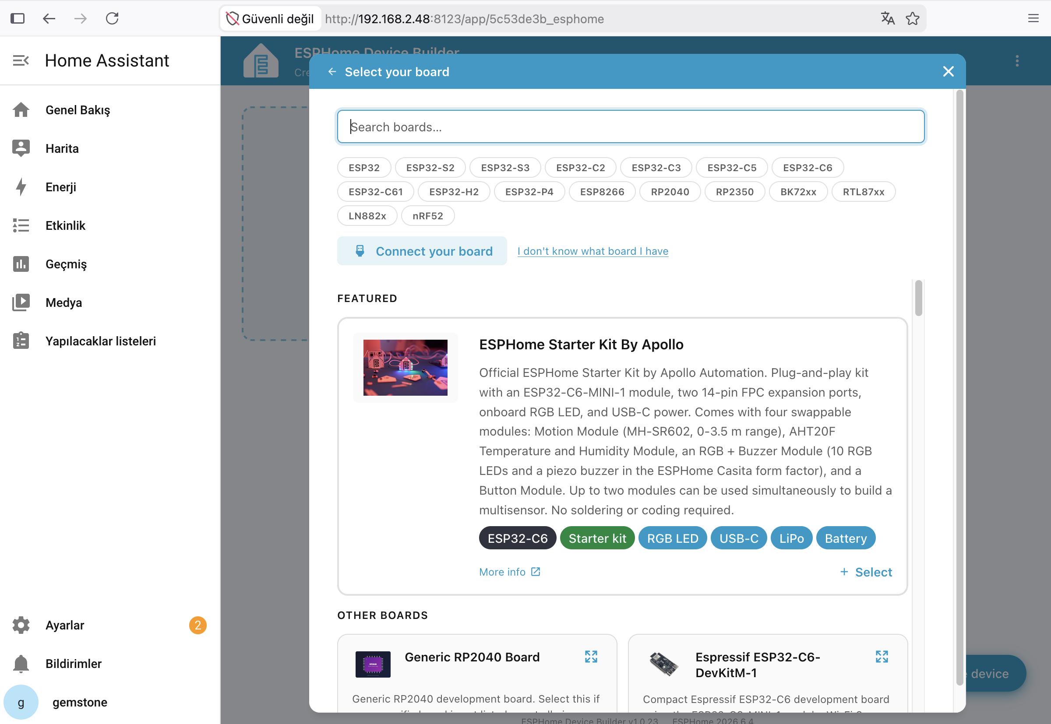Image resolution: width=1051 pixels, height=724 pixels.
Task: Filter boards by ESP32 chip
Action: (x=364, y=167)
